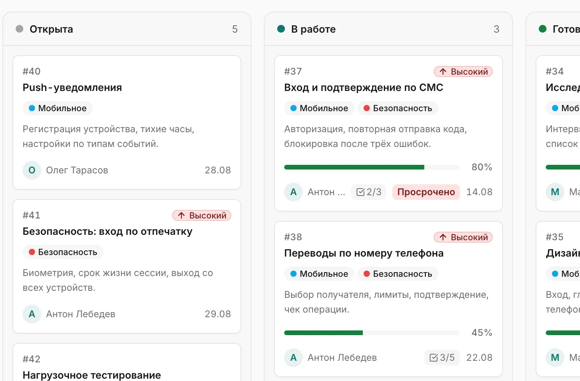580x381 pixels.
Task: Click the gray status dot beside Открыта
Action: [x=19, y=29]
